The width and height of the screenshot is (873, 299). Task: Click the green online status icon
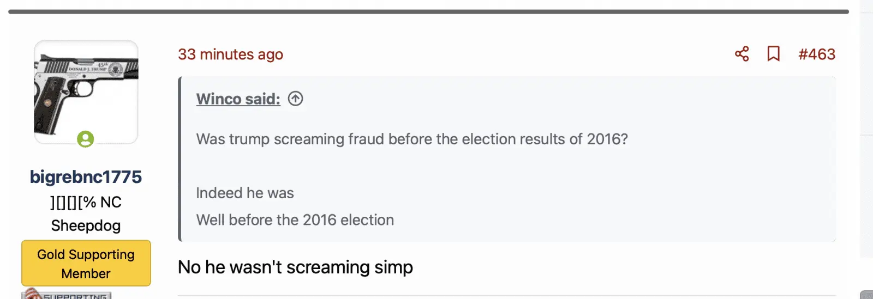[x=85, y=139]
